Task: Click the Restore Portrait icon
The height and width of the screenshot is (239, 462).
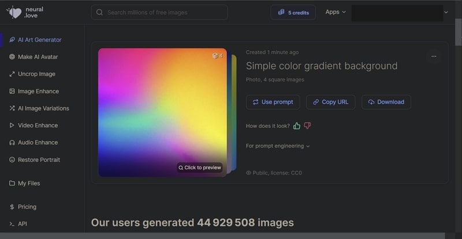Action: [12, 160]
